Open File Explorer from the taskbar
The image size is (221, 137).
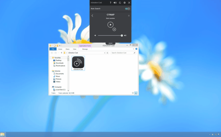(x=2, y=134)
